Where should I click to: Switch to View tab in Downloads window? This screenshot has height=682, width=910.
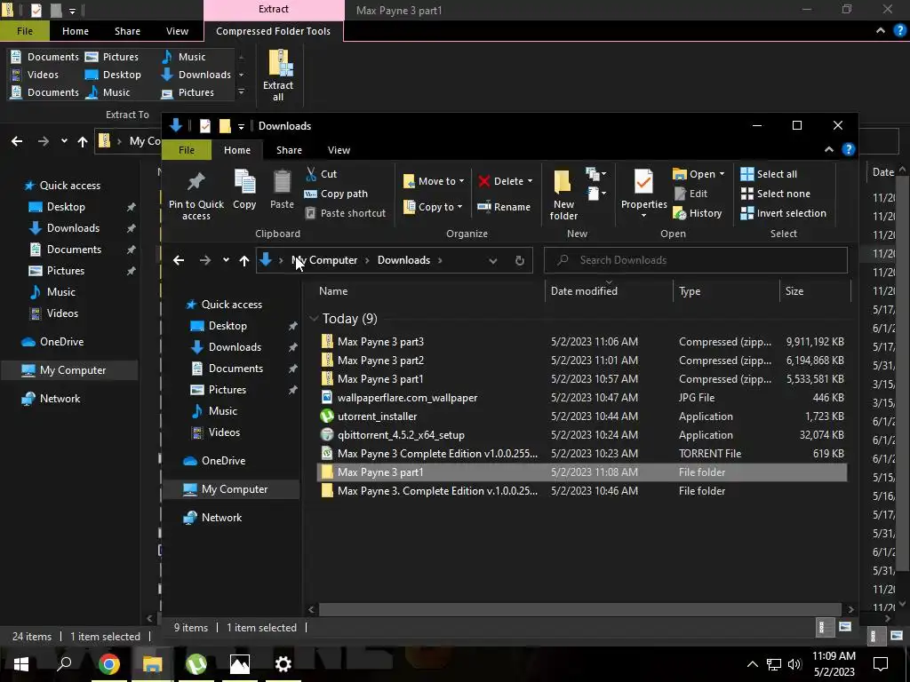point(339,149)
